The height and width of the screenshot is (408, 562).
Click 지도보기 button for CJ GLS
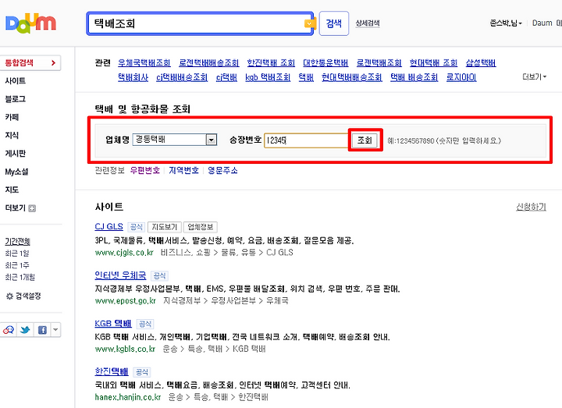coord(165,227)
